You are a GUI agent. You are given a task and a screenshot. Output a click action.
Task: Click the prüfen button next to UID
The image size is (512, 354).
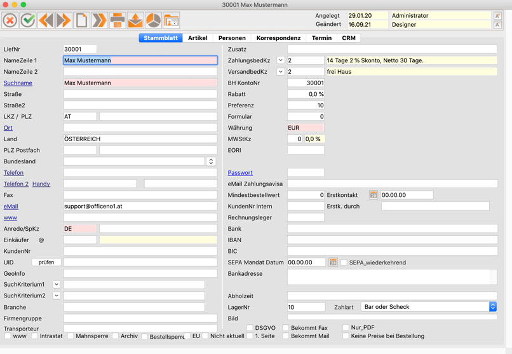[x=46, y=262]
